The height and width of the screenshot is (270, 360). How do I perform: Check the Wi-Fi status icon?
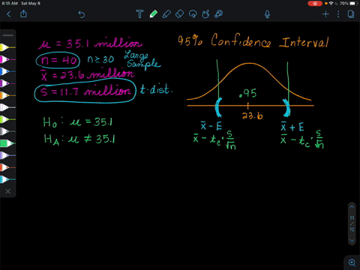point(331,4)
